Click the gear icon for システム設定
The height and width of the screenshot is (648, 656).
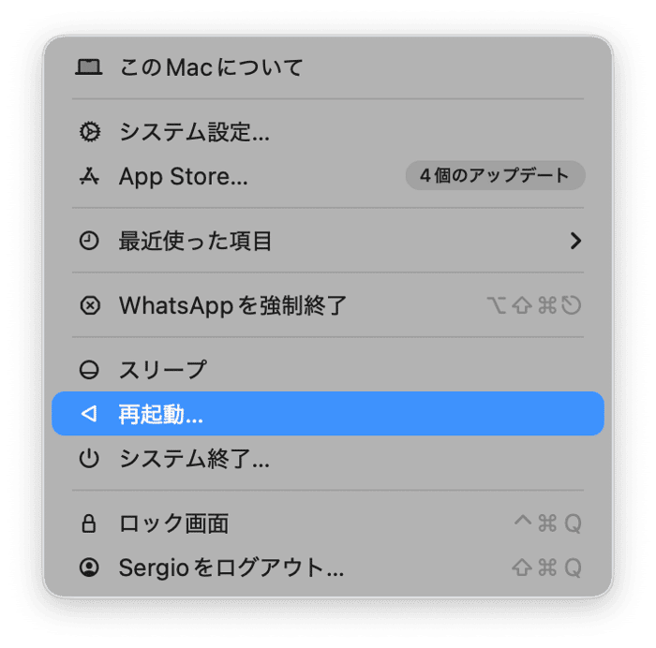coord(89,132)
